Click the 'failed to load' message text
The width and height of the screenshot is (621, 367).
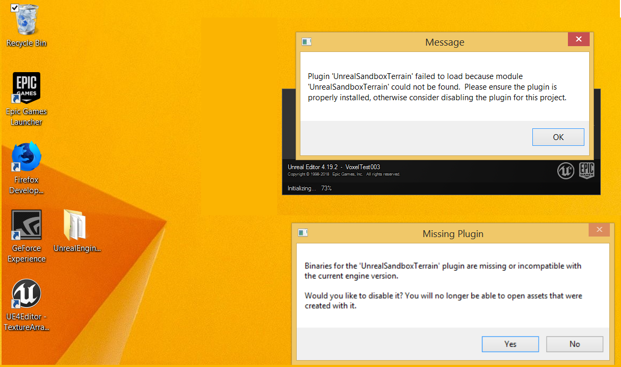(437, 86)
